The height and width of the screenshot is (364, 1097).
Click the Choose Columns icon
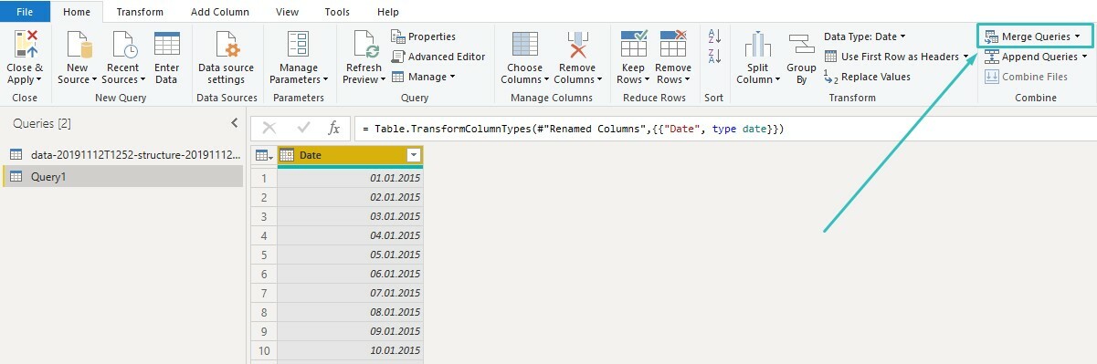pos(524,44)
